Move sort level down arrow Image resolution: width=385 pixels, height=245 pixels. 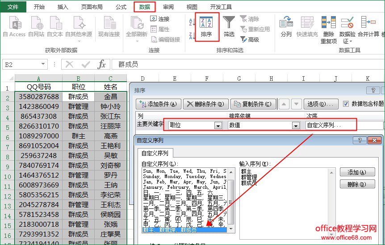297,104
